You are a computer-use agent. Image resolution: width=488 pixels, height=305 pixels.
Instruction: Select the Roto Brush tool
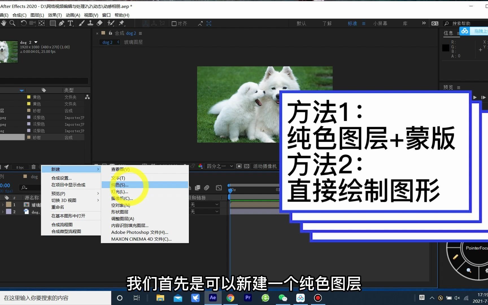click(111, 23)
